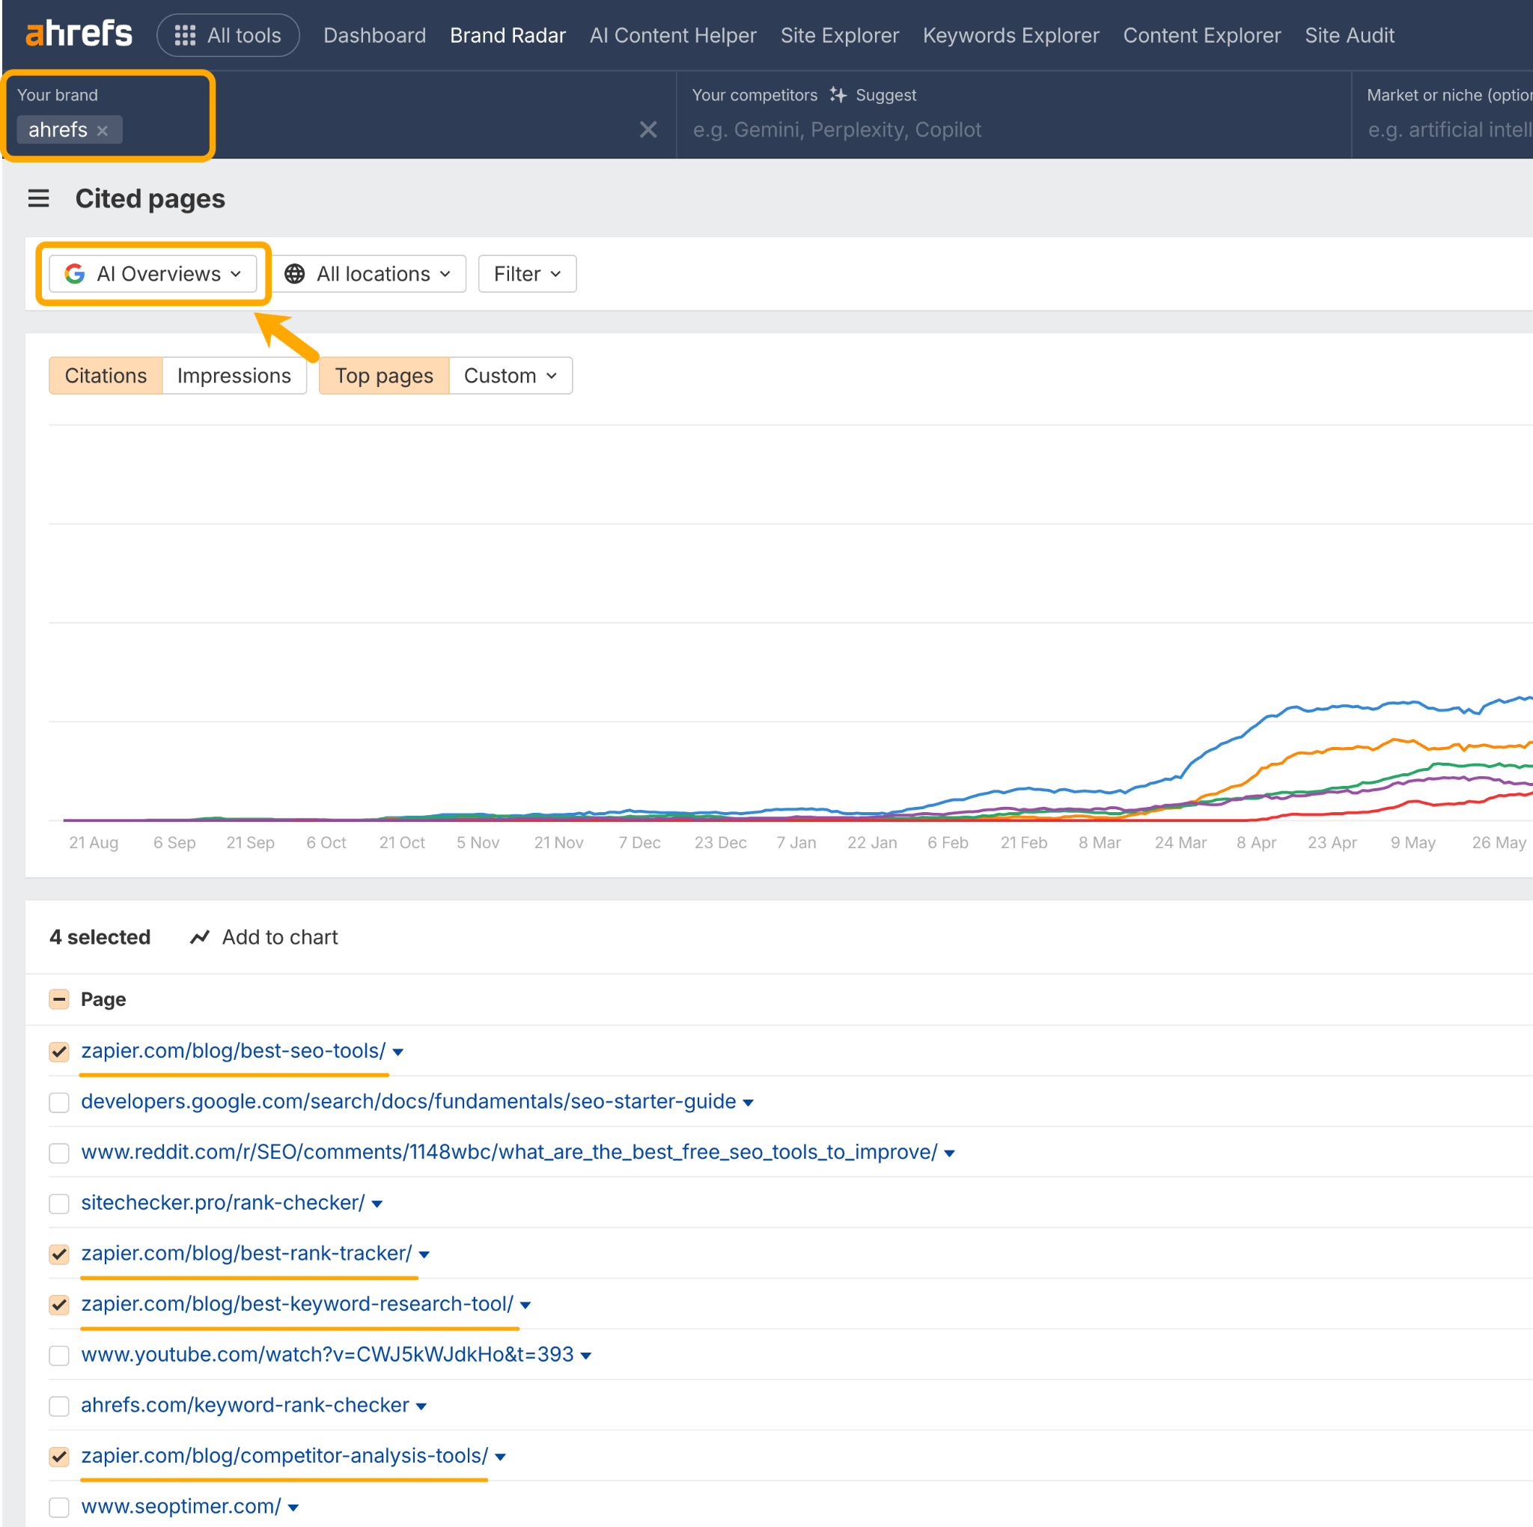Remove the ahrefs brand tag
Viewport: 1533px width, 1527px height.
pos(104,130)
